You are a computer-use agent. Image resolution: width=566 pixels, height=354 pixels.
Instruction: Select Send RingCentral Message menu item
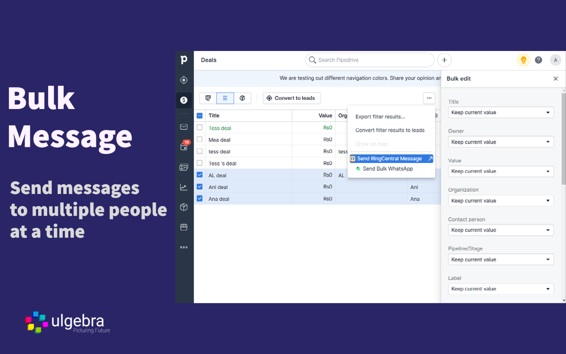391,159
